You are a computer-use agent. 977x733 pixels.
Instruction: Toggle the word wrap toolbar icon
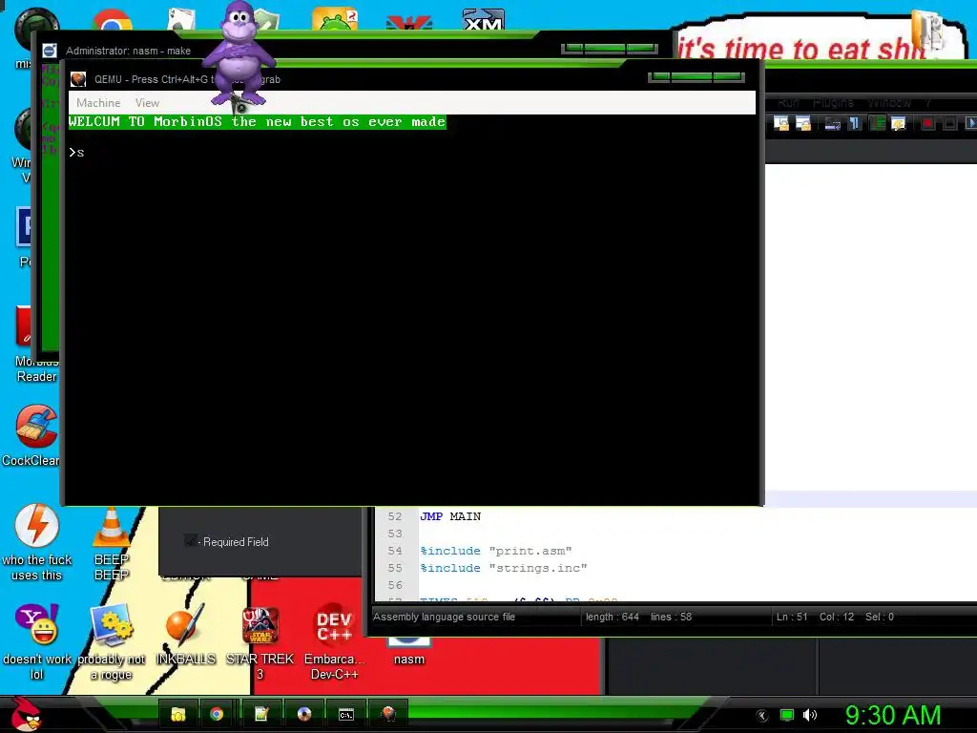click(832, 123)
